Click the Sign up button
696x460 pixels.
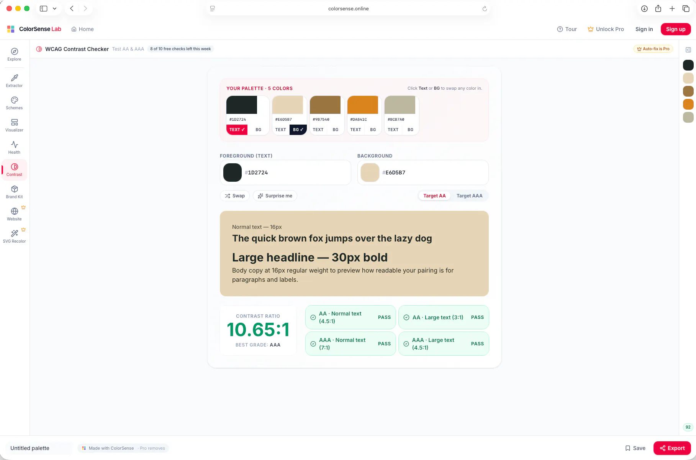click(676, 29)
